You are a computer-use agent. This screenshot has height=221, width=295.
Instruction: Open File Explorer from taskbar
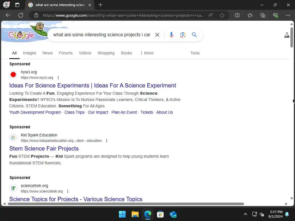coord(135,214)
